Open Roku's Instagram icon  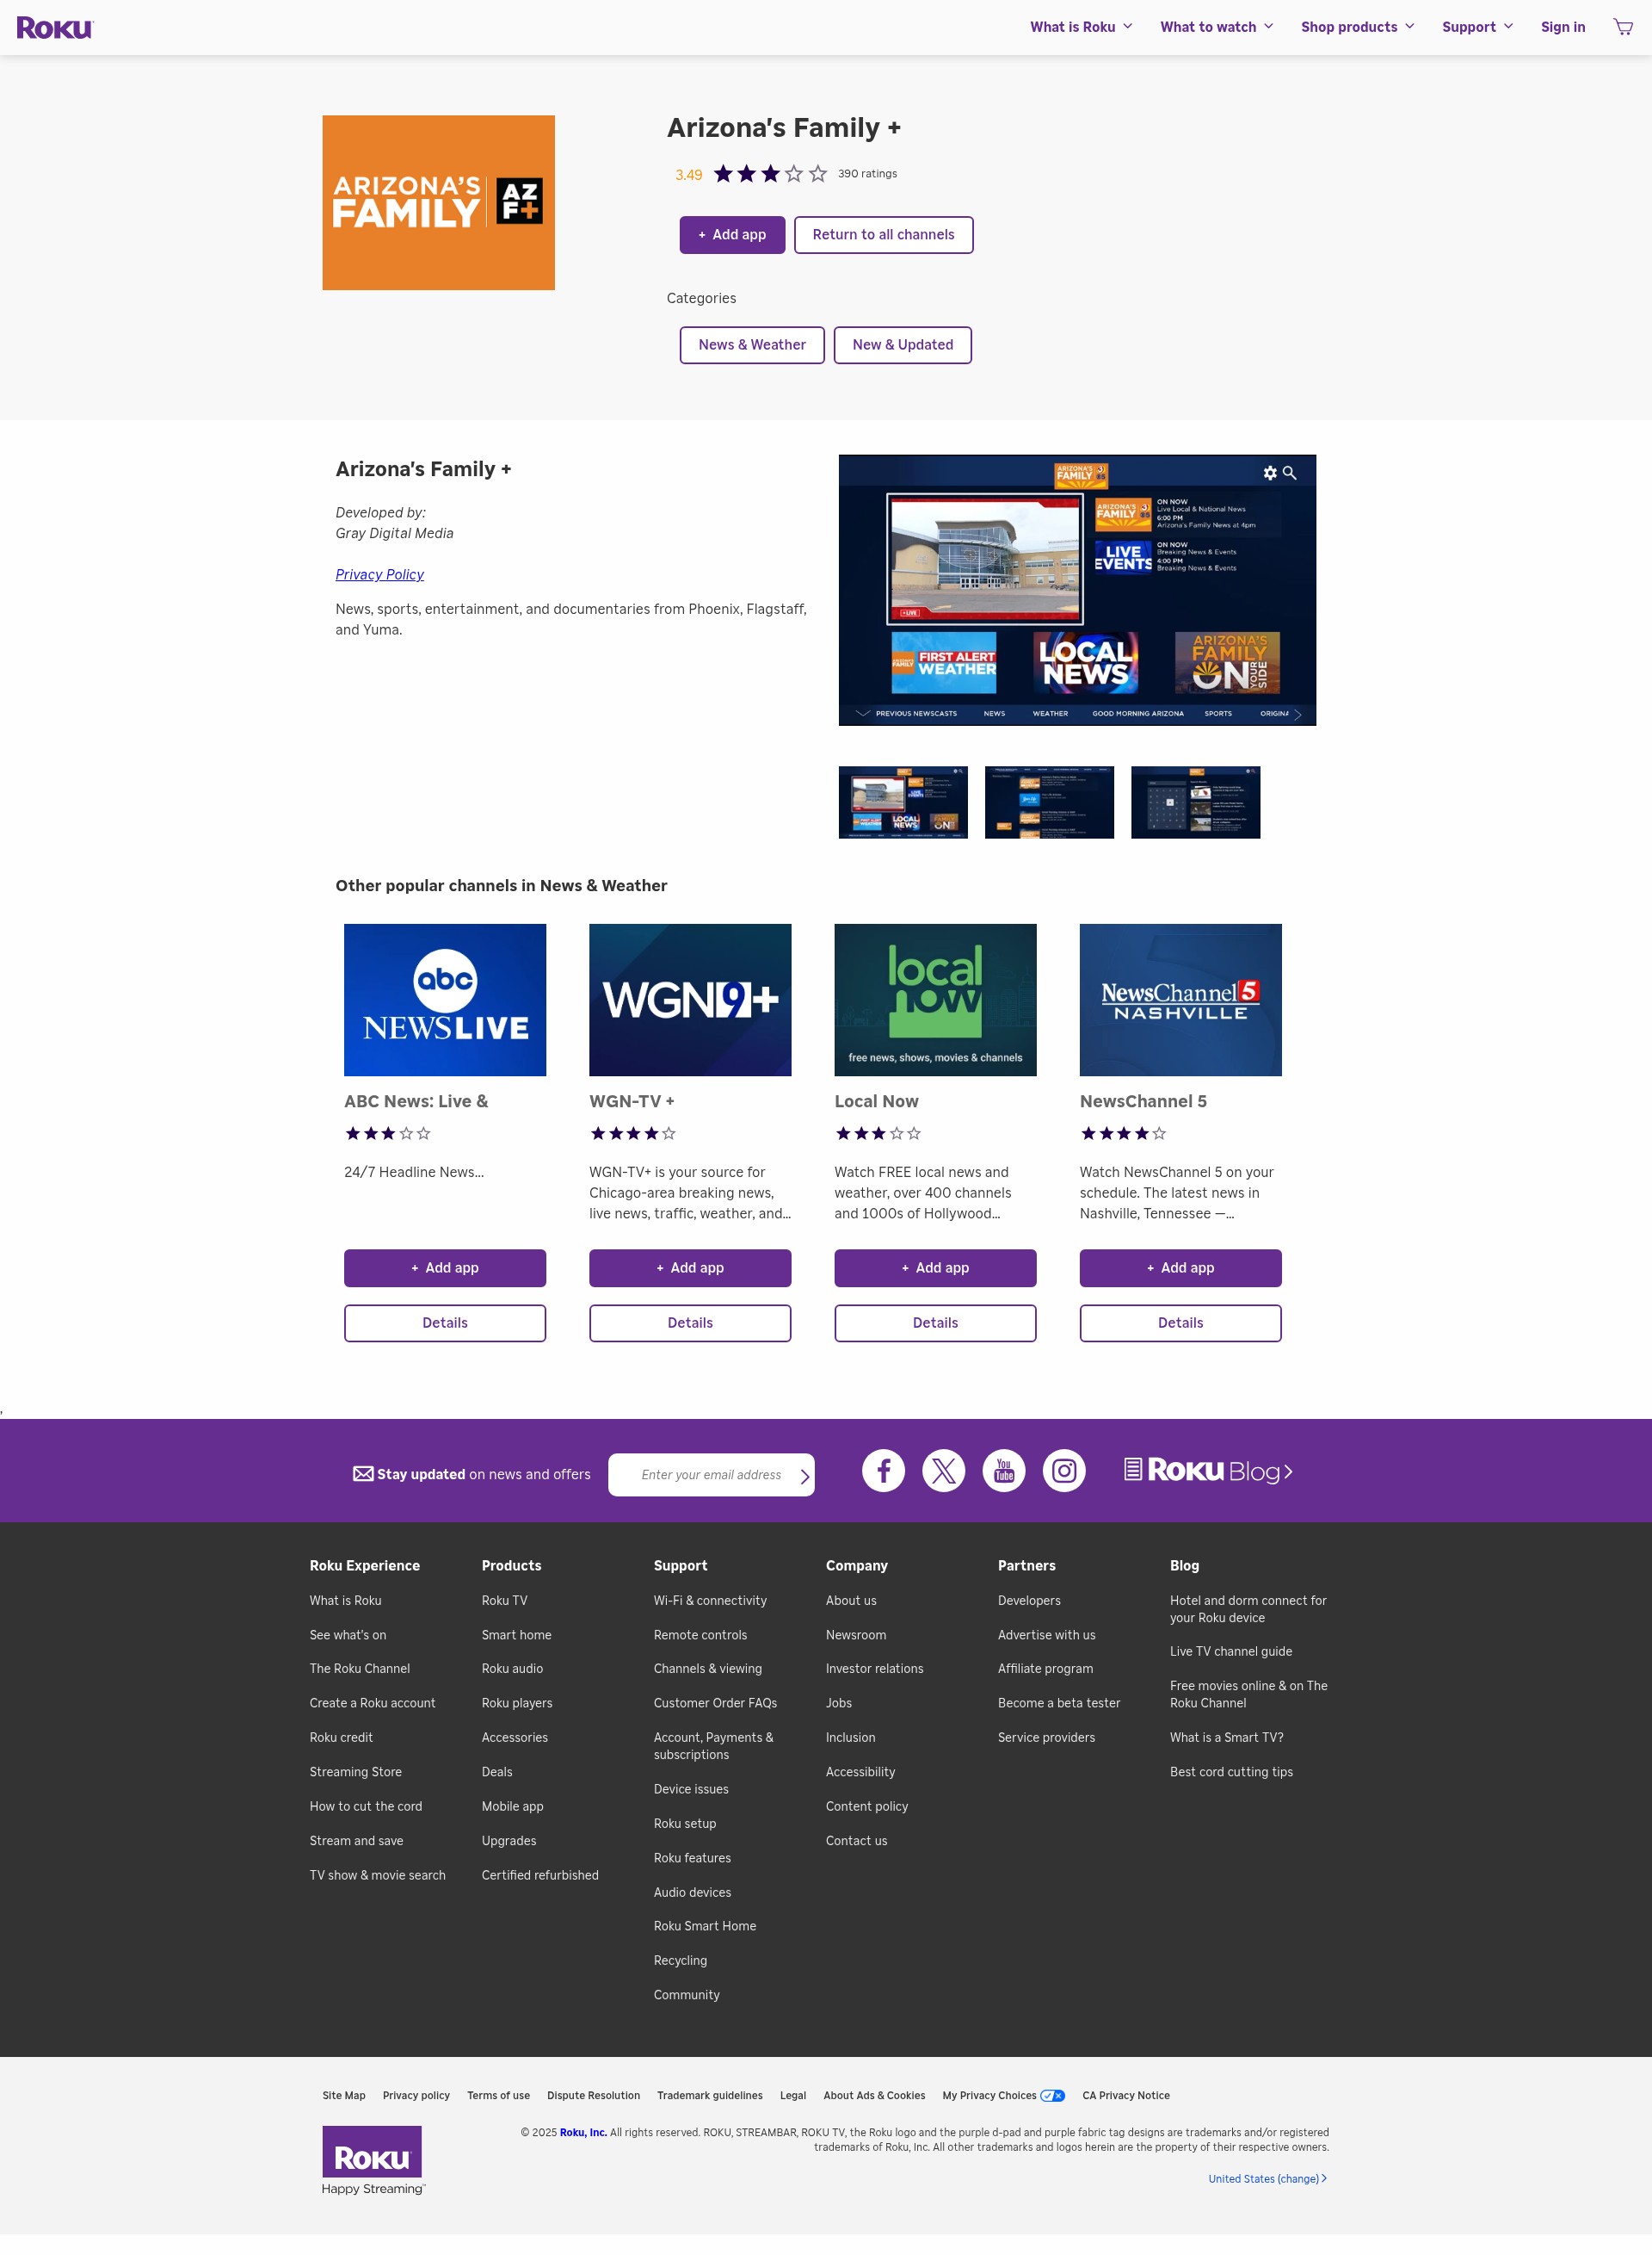click(1064, 1471)
